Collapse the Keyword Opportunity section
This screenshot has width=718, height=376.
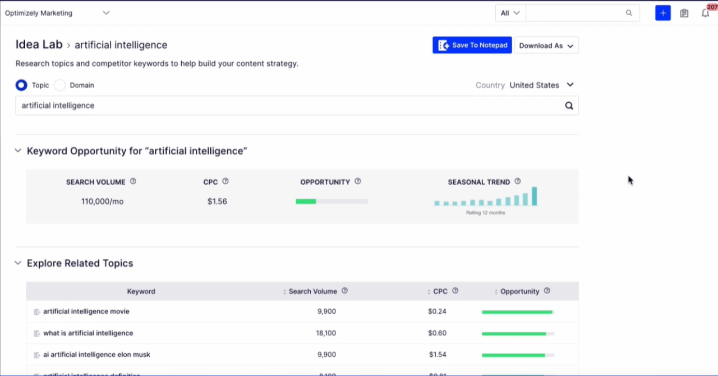click(18, 151)
